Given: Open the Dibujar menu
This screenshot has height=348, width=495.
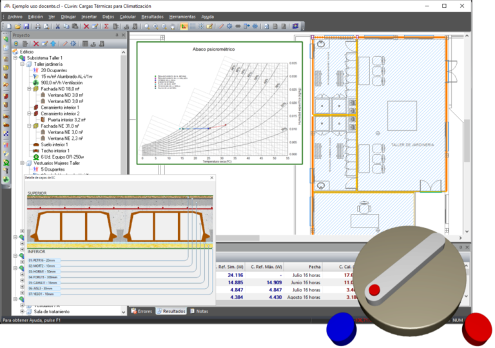Looking at the screenshot, I should (68, 17).
